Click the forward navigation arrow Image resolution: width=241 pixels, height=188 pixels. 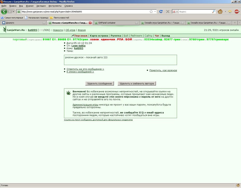10,11
